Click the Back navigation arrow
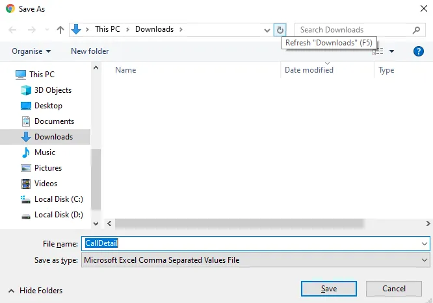Image resolution: width=433 pixels, height=303 pixels. tap(12, 29)
